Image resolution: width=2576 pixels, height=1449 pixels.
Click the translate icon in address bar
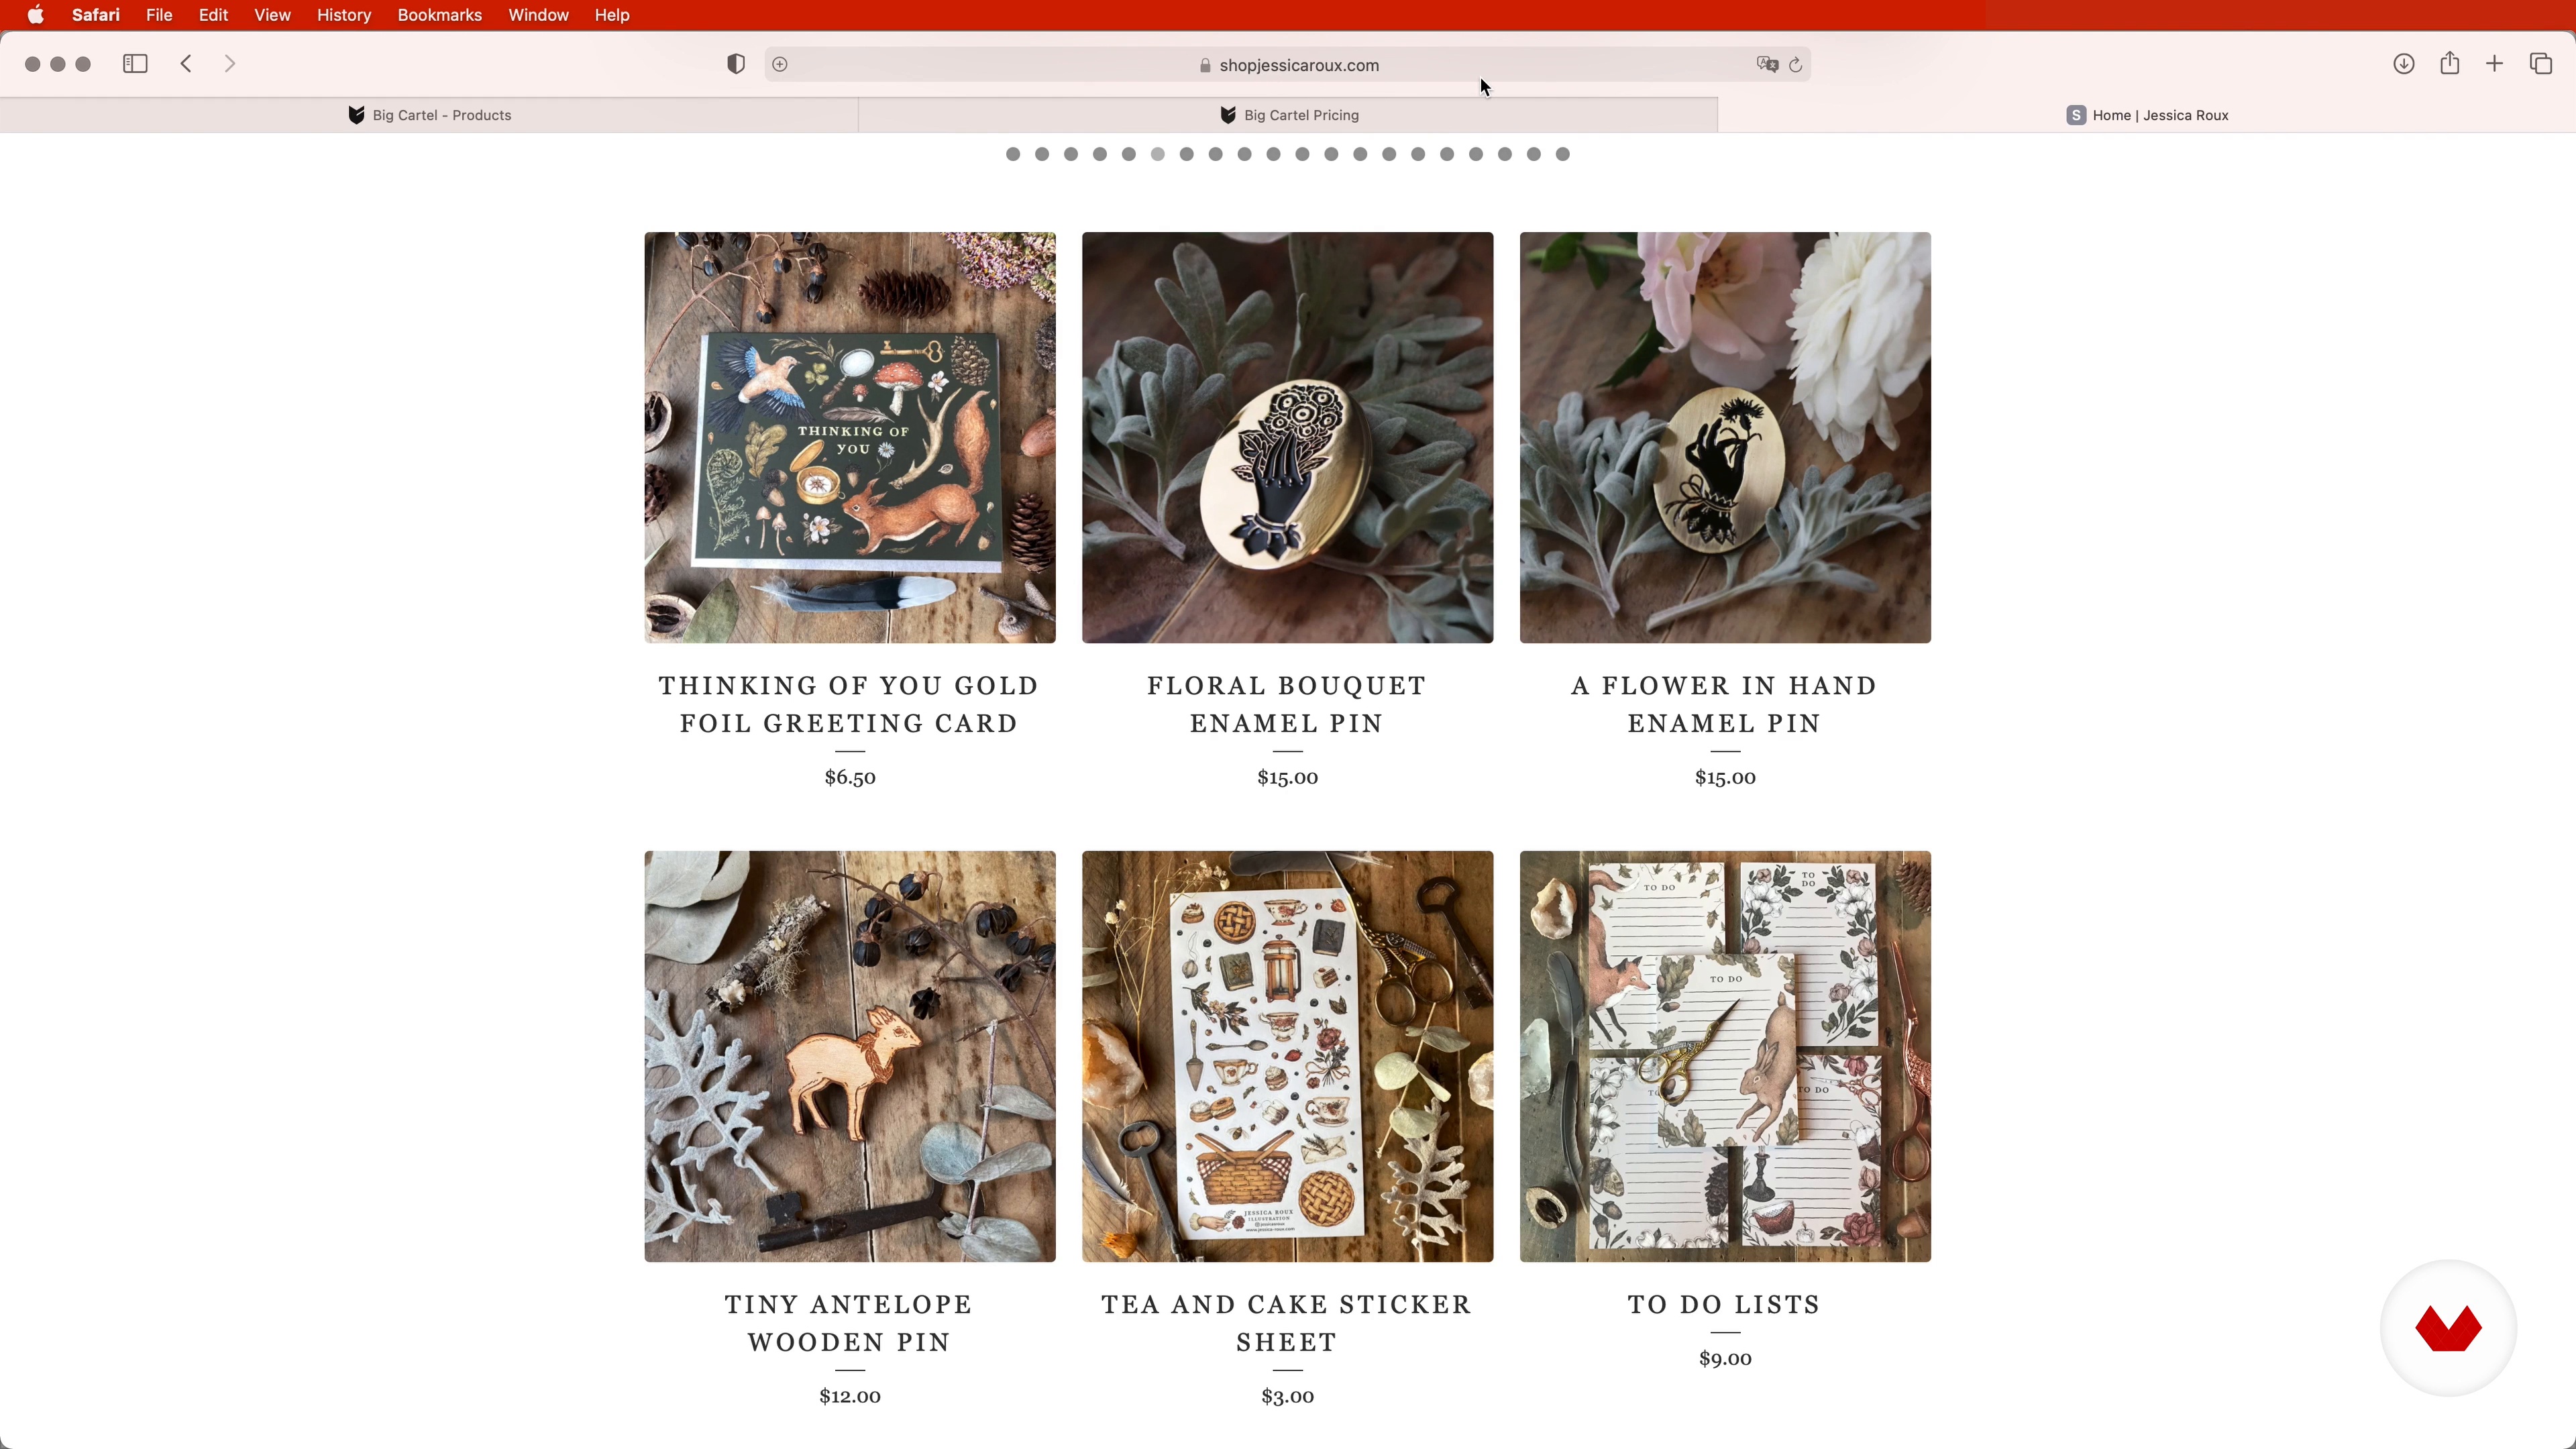pyautogui.click(x=1767, y=65)
